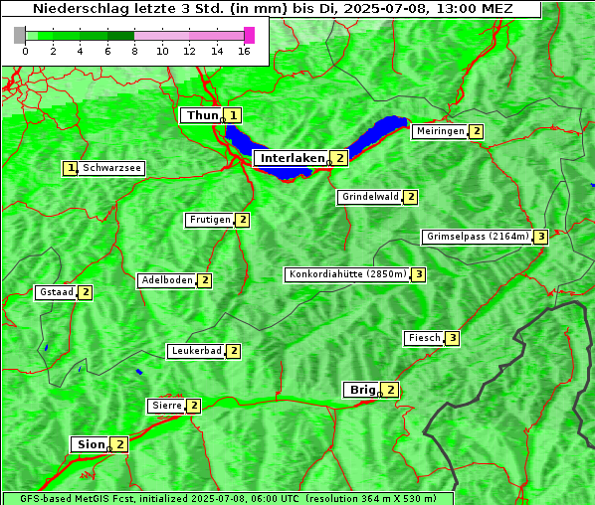The width and height of the screenshot is (595, 505).
Task: Click the Leukerbad label
Action: tap(196, 351)
